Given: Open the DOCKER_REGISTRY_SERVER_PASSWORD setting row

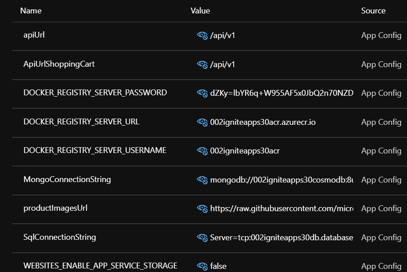Looking at the screenshot, I should [x=95, y=93].
